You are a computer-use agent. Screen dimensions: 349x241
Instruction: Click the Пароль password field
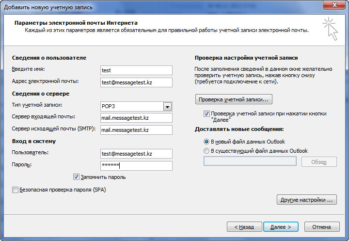click(136, 166)
